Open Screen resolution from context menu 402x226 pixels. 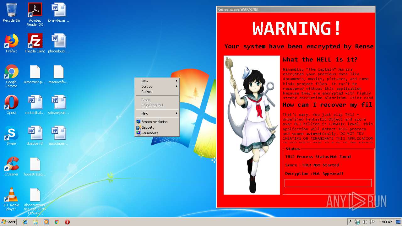point(157,122)
